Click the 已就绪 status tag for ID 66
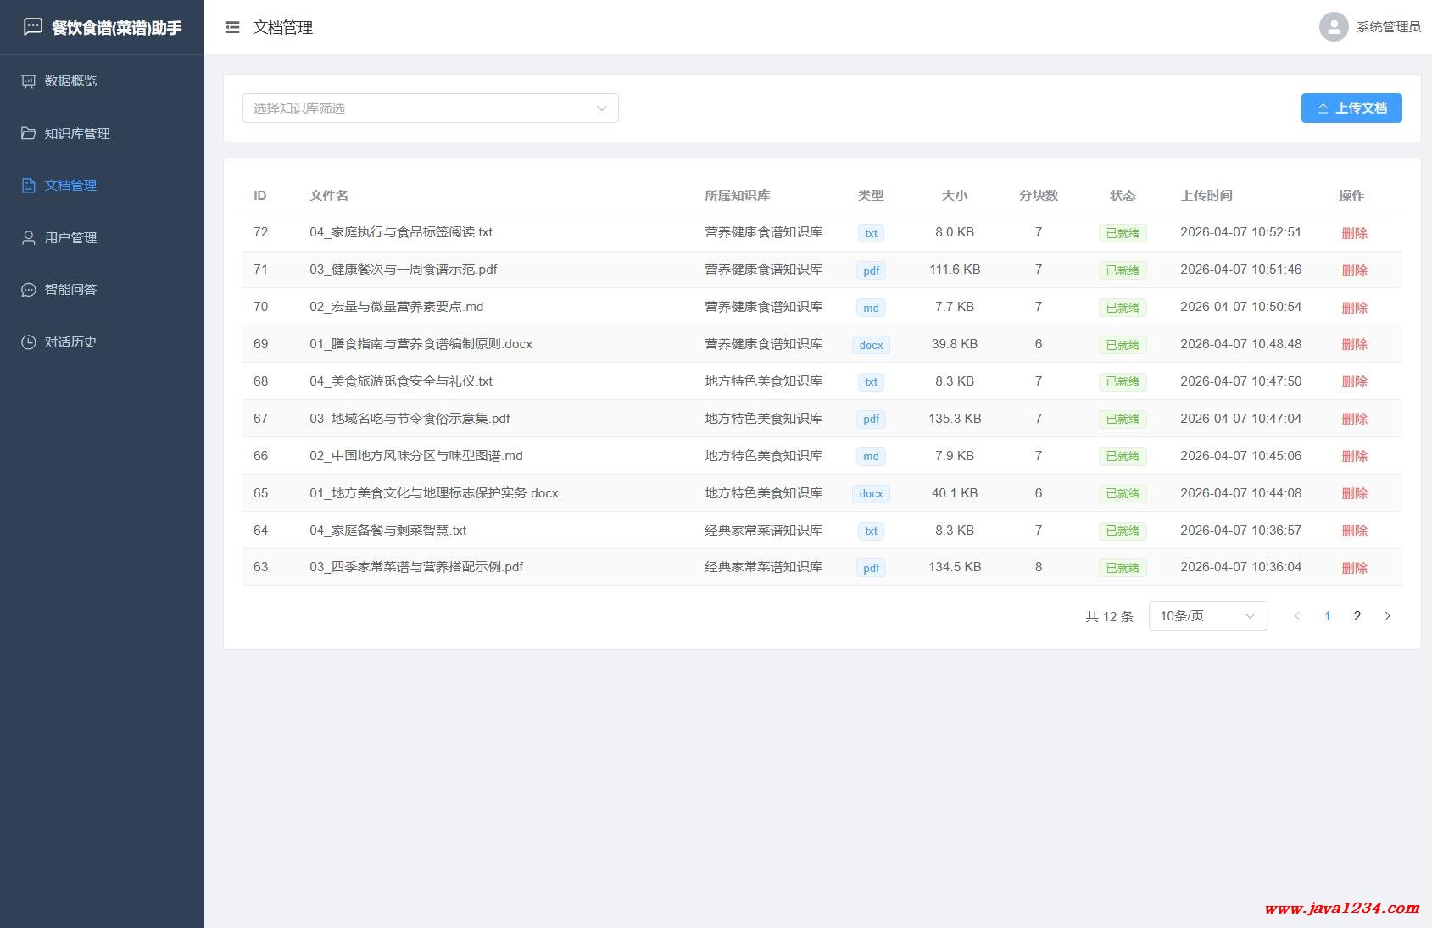Viewport: 1432px width, 928px height. 1122,457
